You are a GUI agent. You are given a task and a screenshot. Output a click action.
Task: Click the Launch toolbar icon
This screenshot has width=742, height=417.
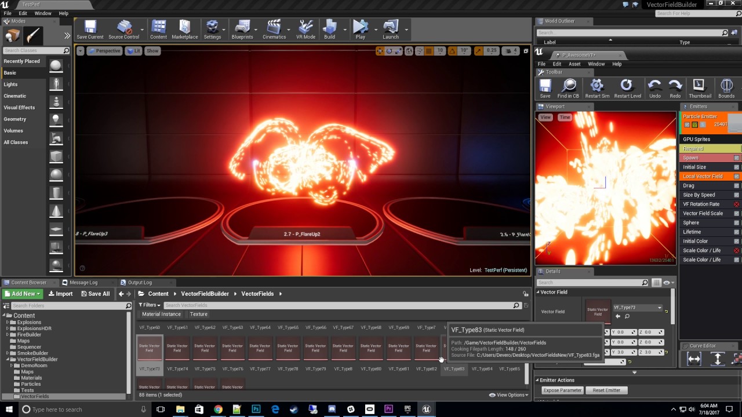391,30
